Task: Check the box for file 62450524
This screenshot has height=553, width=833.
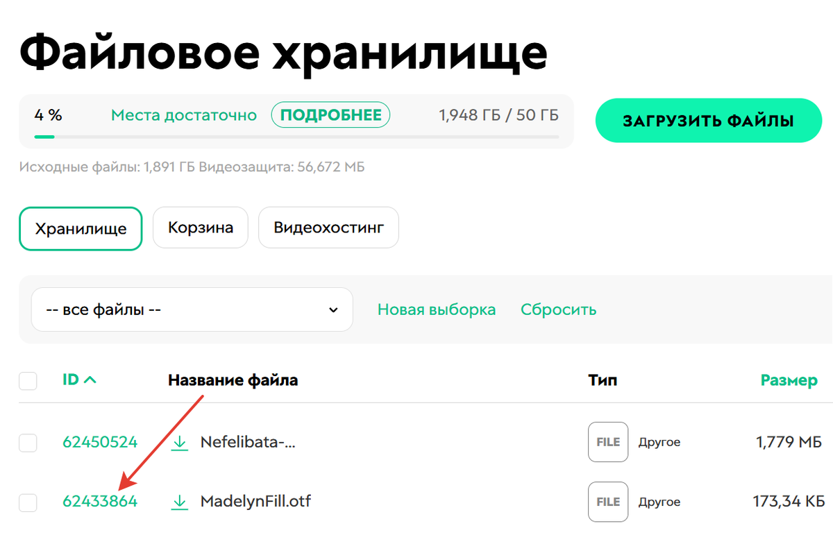Action: coord(28,443)
